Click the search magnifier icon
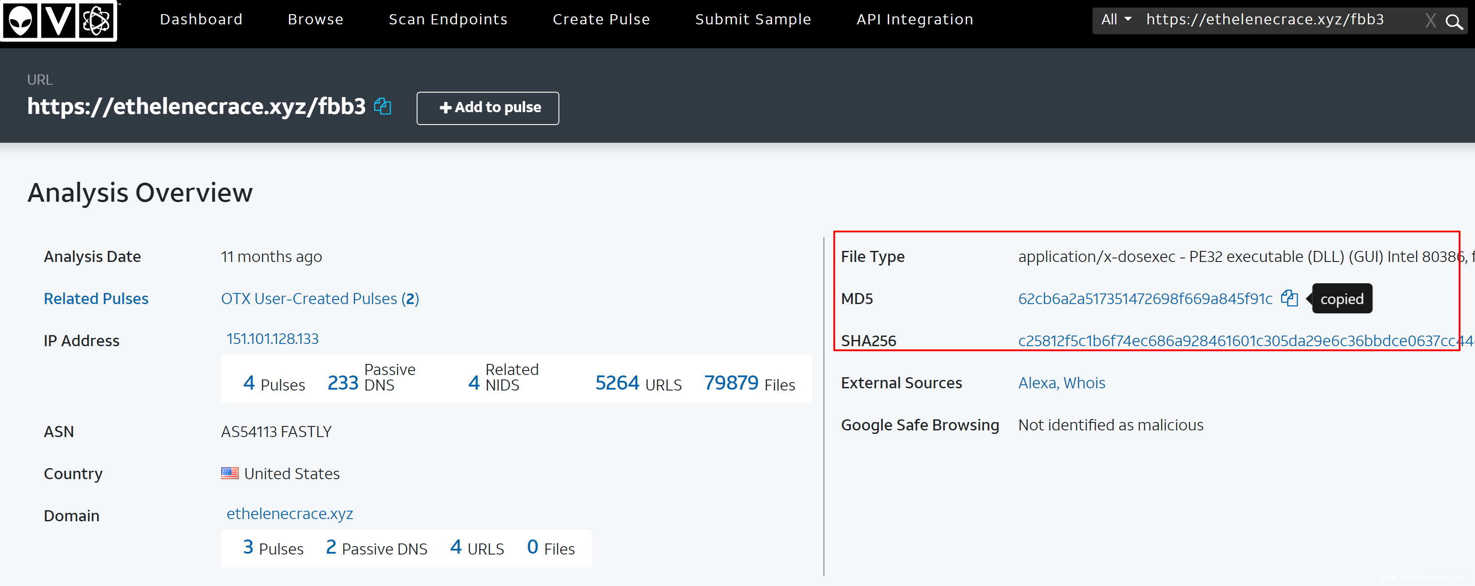 click(x=1454, y=21)
